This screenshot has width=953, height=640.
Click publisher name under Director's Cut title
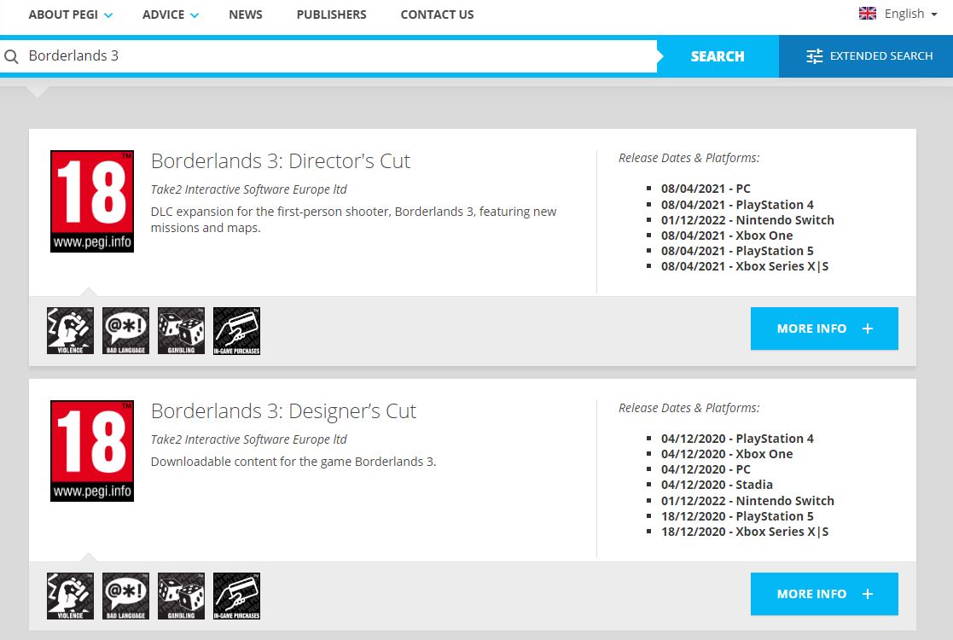coord(248,189)
